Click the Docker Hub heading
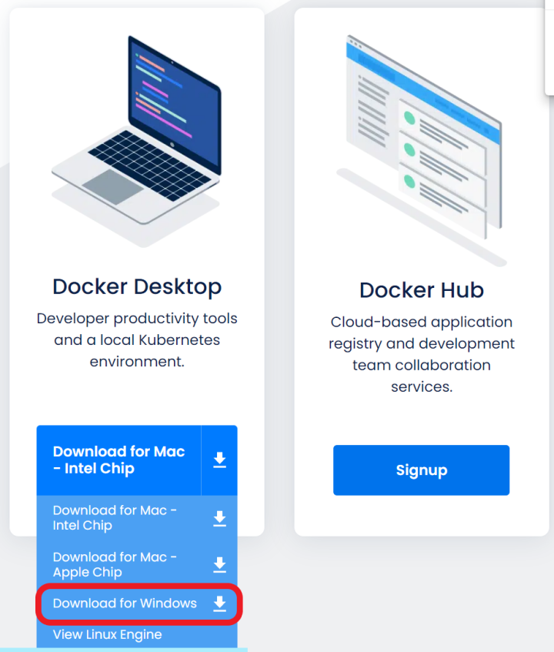Viewport: 554px width, 652px height. 421,290
